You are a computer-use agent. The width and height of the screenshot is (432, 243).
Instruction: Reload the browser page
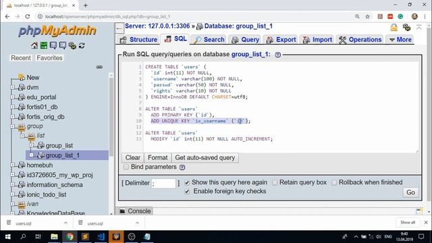pos(27,16)
